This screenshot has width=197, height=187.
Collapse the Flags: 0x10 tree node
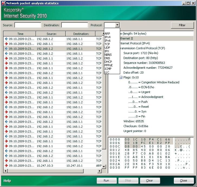pos(121,77)
